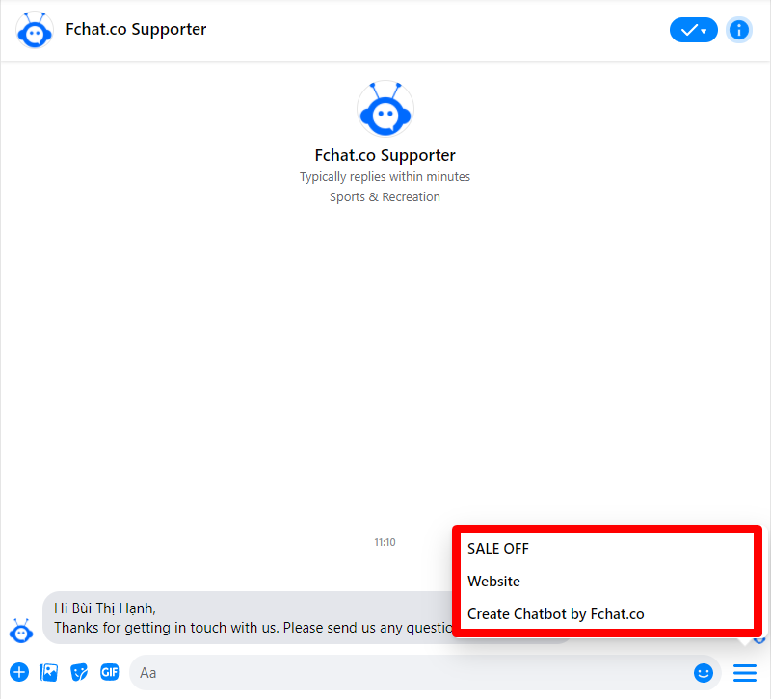Viewport: 771px width, 699px height.
Task: Click the bot avatar beside the greeting message
Action: tap(21, 632)
